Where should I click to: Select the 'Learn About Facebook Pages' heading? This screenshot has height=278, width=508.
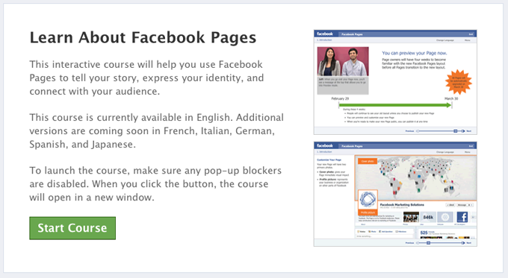(143, 37)
